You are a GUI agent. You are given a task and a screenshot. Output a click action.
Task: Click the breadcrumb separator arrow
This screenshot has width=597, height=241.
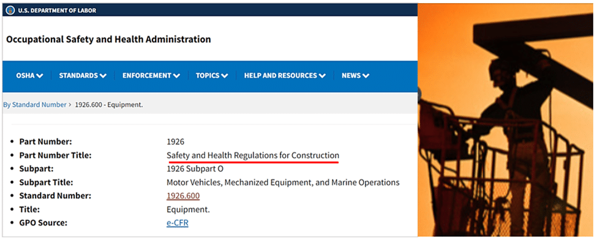70,105
